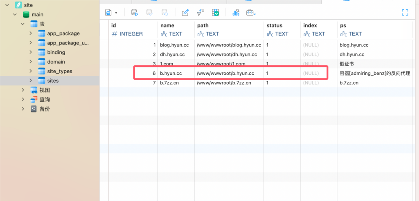Screen dimensions: 419x201
Task: Select the sites table in sidebar
Action: tap(53, 80)
